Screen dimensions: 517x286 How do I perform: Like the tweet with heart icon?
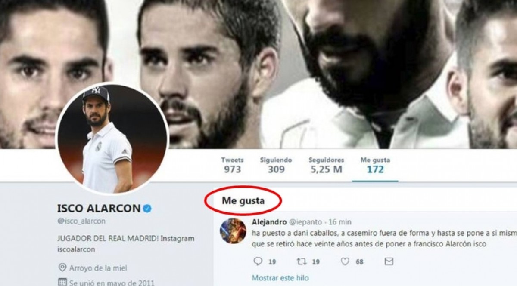345,261
